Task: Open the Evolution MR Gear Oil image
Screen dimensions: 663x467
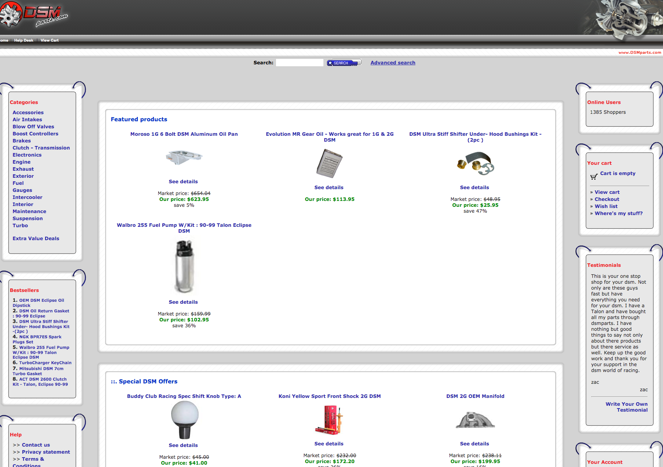Action: [x=329, y=163]
